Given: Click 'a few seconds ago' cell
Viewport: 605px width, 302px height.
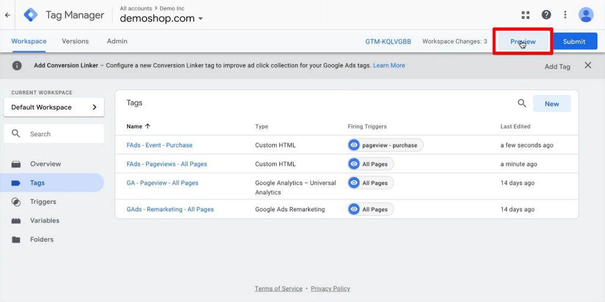Looking at the screenshot, I should pyautogui.click(x=526, y=145).
